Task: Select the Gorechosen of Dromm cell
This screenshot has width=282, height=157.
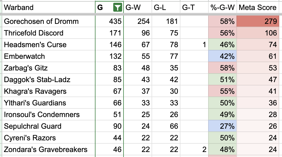Action: point(48,21)
